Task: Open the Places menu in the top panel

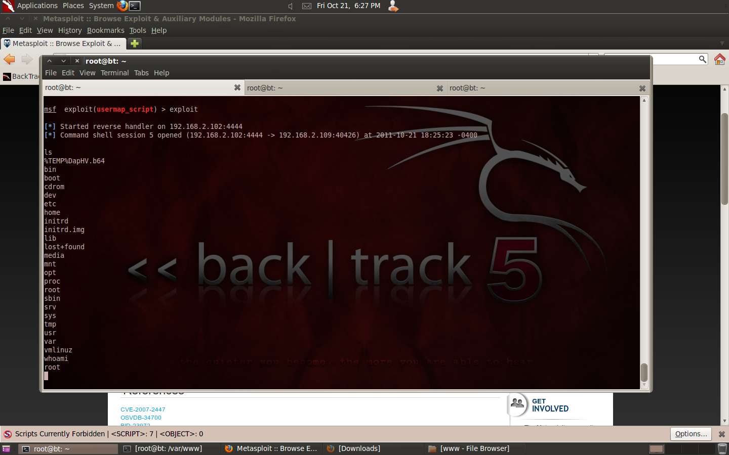Action: (x=73, y=6)
